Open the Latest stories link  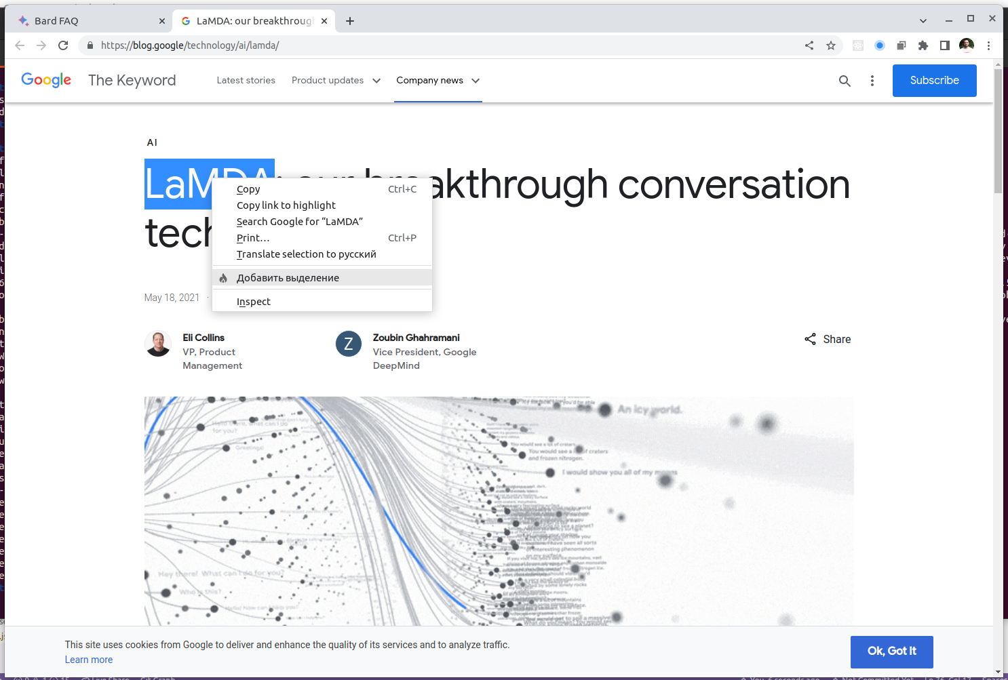click(x=246, y=80)
